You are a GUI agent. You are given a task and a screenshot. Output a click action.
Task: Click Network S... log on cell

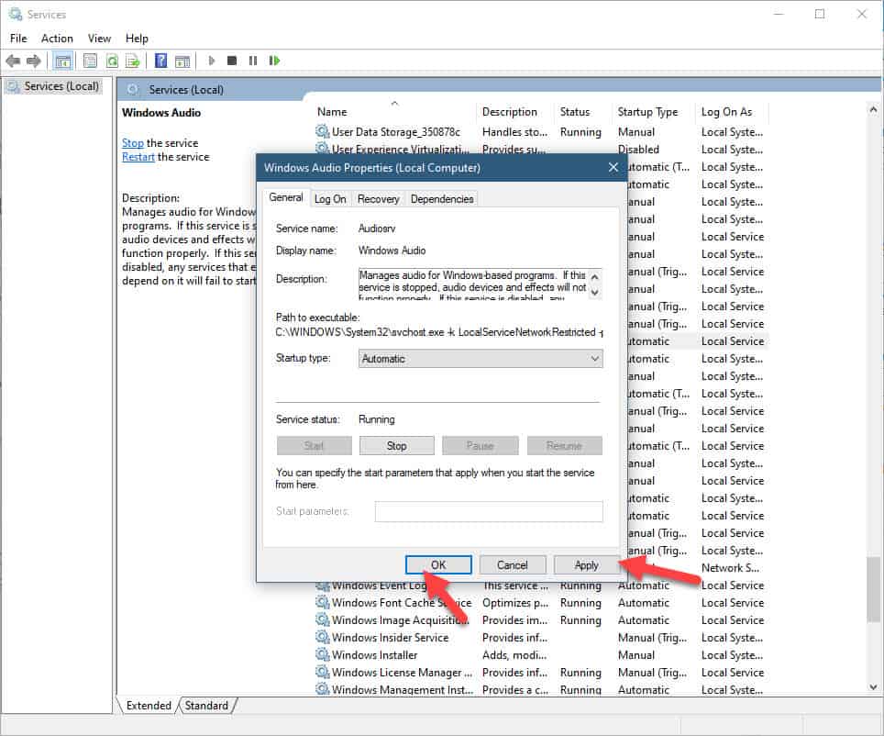tap(730, 568)
